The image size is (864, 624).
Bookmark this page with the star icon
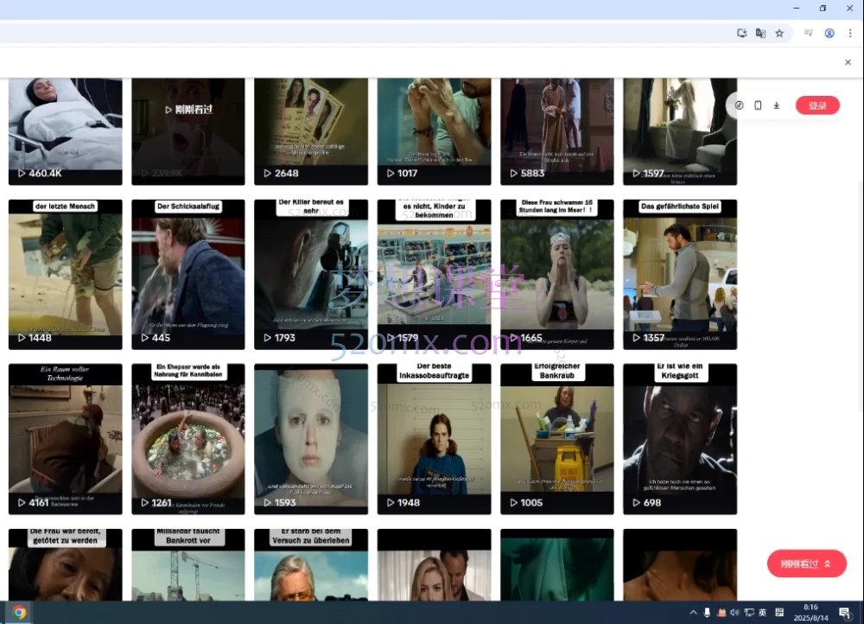click(779, 33)
